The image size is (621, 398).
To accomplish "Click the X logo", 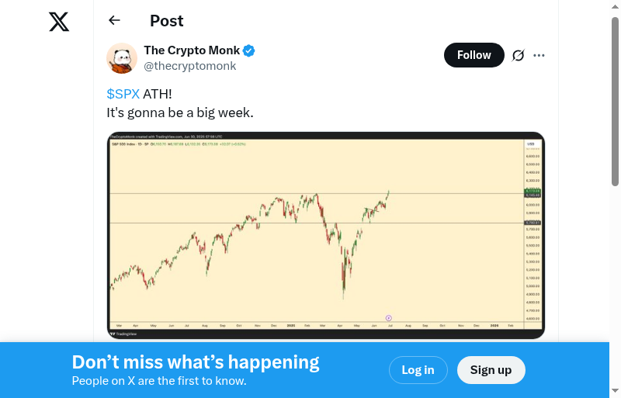I will click(x=59, y=22).
